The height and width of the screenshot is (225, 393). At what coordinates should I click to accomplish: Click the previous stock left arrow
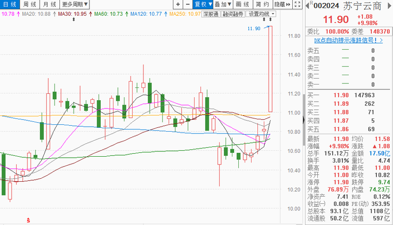308,6
